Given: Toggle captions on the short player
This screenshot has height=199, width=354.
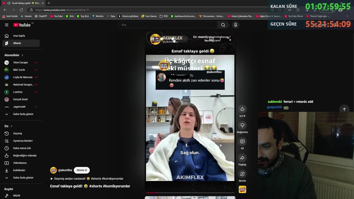Looking at the screenshot, I should coord(211,39).
